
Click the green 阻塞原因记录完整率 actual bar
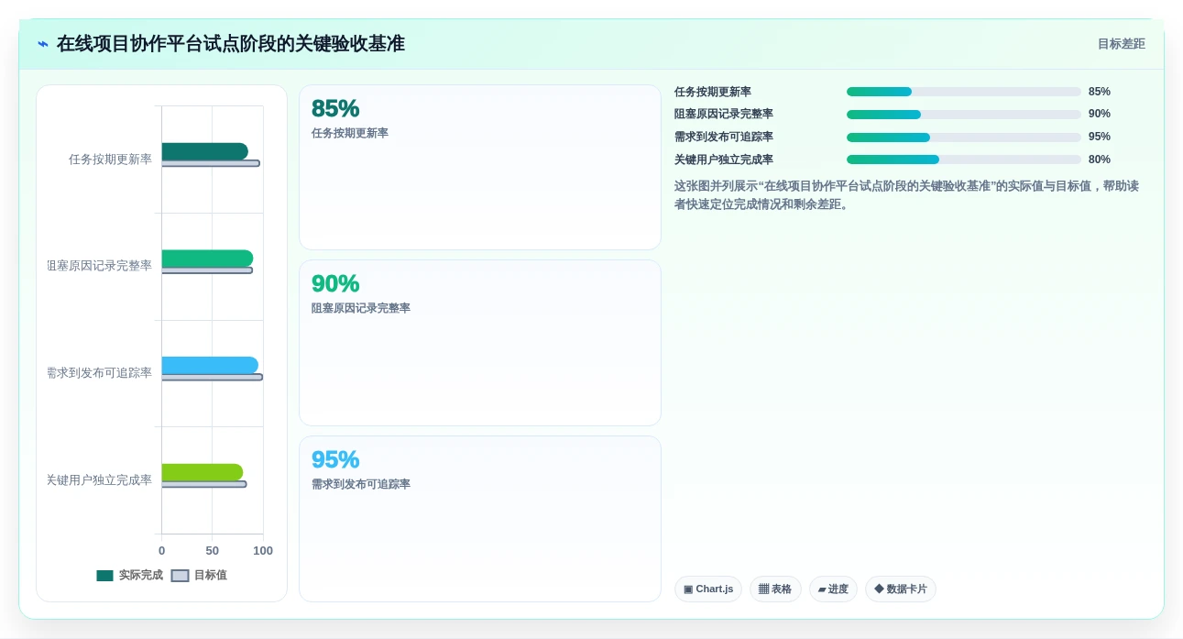pos(207,259)
